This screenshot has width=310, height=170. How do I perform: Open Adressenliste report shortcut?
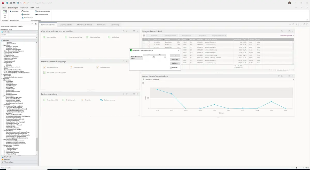point(50,37)
